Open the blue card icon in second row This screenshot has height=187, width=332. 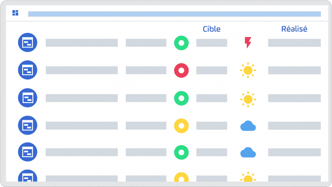[28, 70]
